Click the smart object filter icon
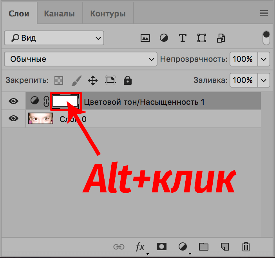The width and height of the screenshot is (275, 258). [x=221, y=38]
